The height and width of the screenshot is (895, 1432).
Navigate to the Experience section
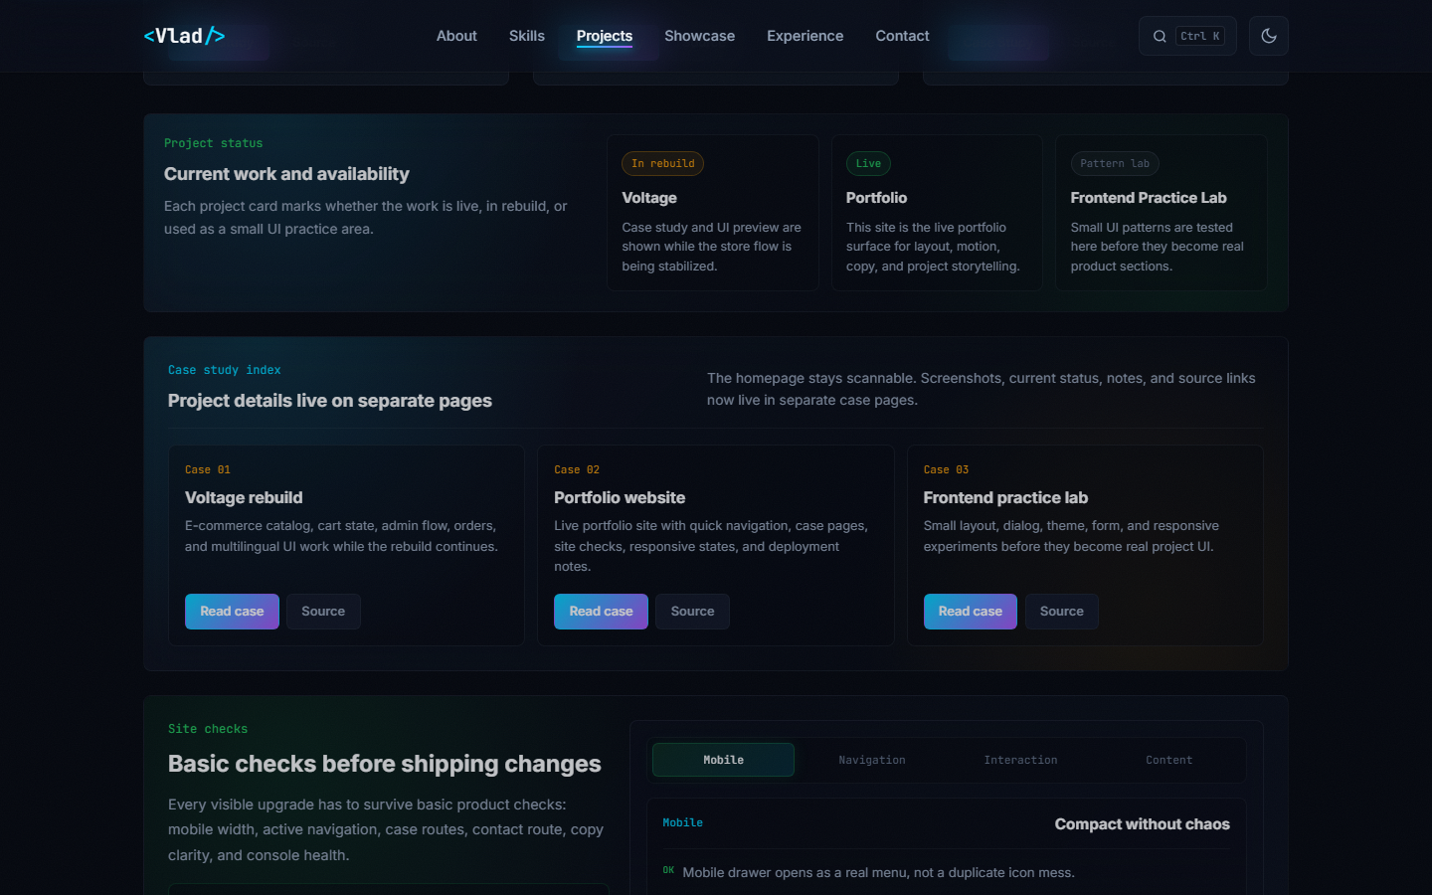tap(805, 36)
